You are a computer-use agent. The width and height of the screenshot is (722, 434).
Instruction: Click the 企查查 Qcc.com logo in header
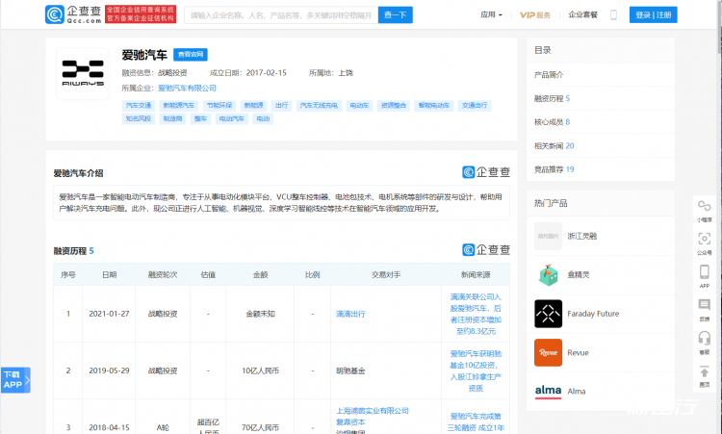pos(73,14)
